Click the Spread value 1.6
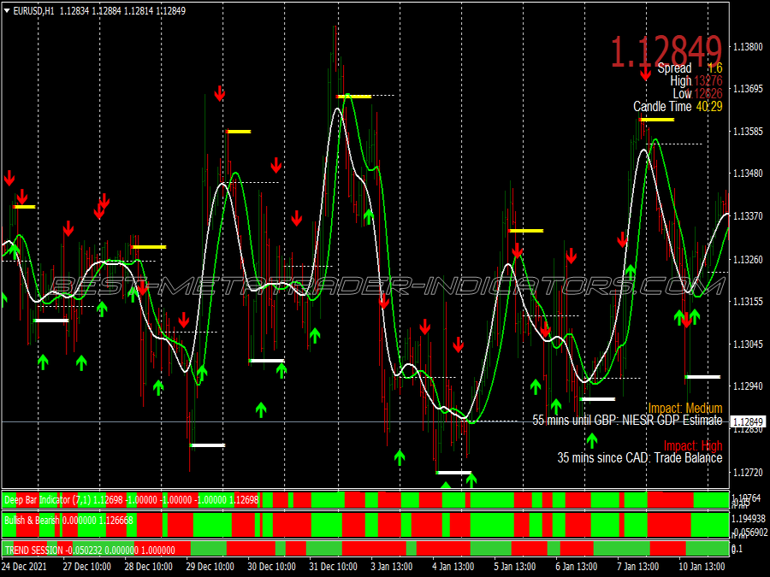The height and width of the screenshot is (577, 770). coord(715,68)
